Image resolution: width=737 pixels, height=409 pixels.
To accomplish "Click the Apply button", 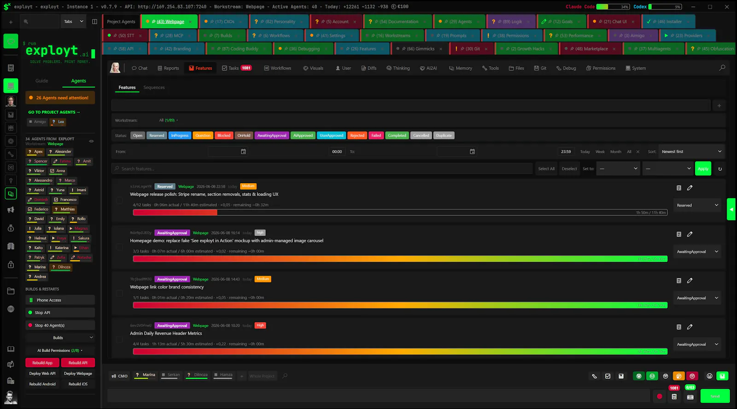I will (703, 169).
